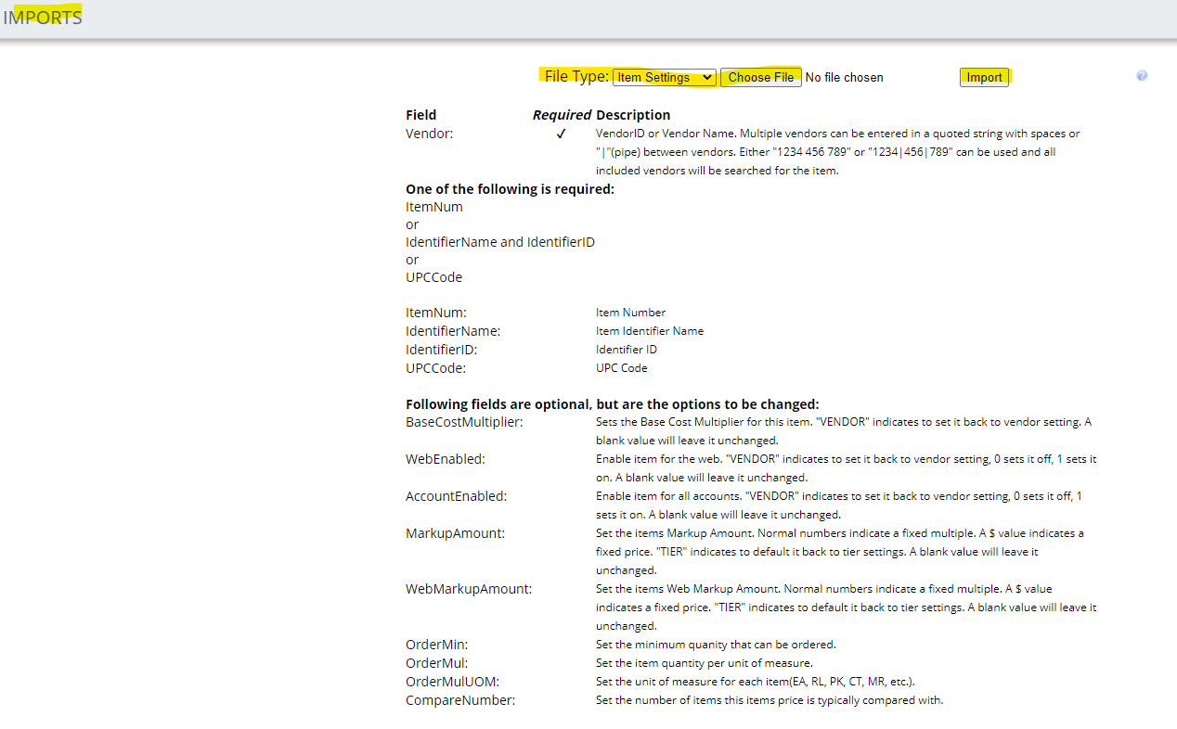Click the 'MarkupAmount:' field label
The height and width of the screenshot is (729, 1177).
(456, 533)
